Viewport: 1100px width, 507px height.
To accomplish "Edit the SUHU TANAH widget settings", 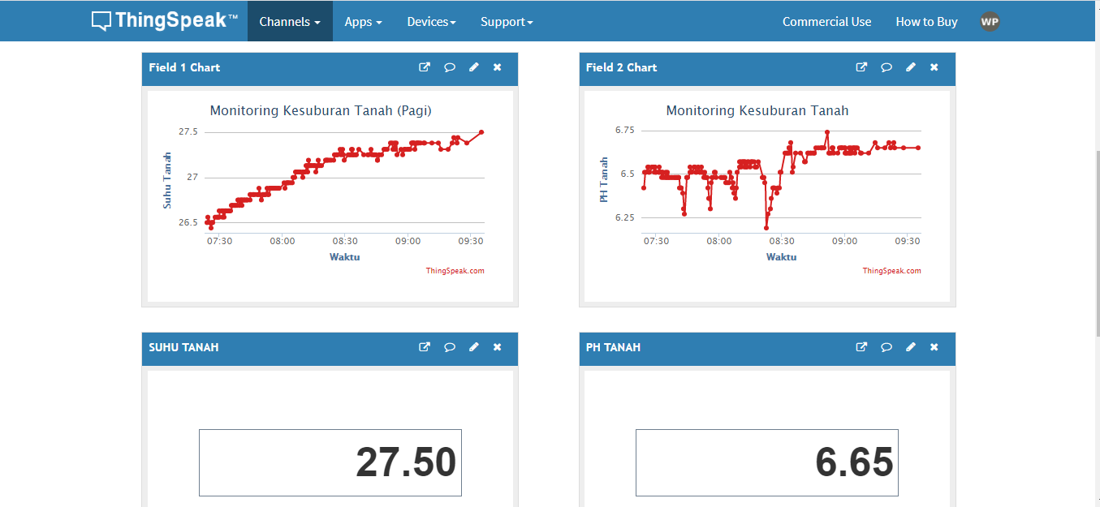I will 473,347.
